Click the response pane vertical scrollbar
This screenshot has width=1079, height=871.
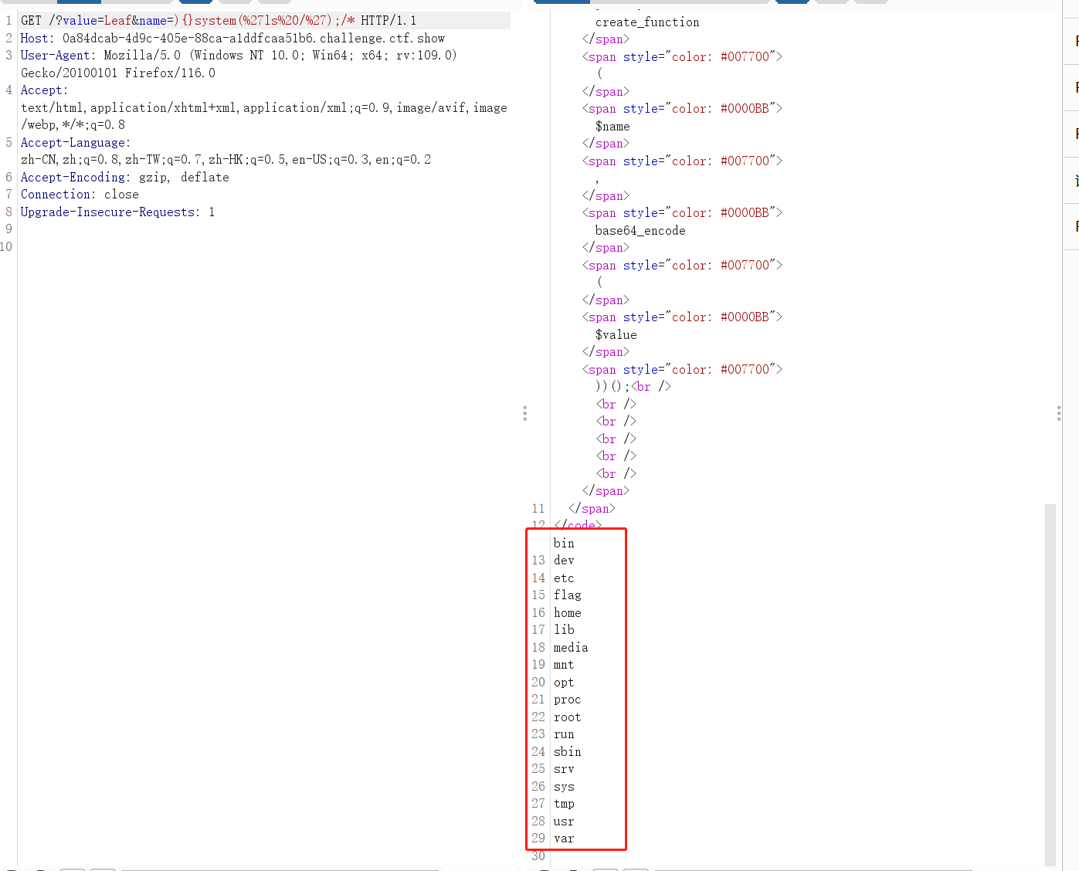tap(1050, 685)
